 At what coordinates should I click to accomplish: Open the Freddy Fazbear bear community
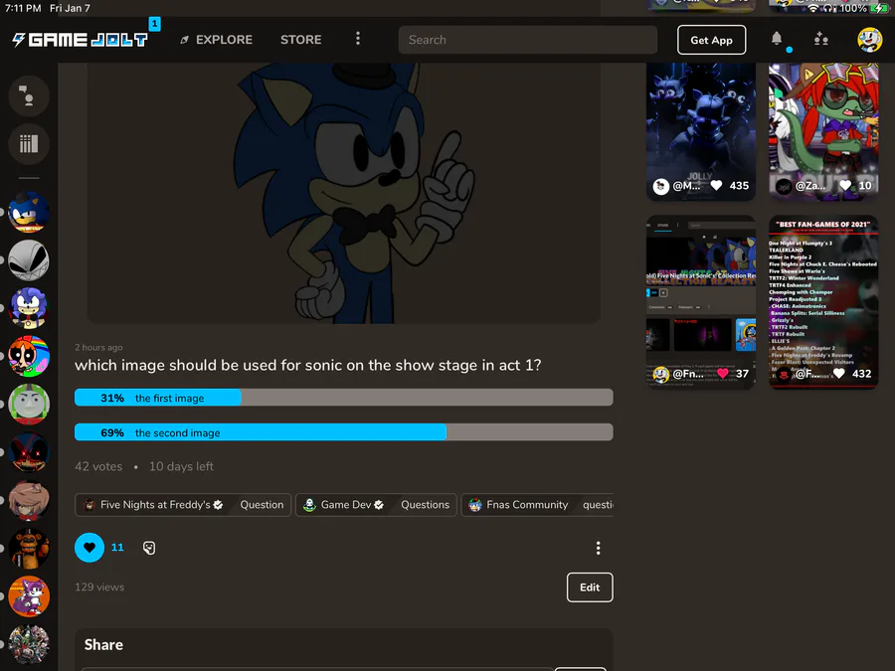pos(29,549)
